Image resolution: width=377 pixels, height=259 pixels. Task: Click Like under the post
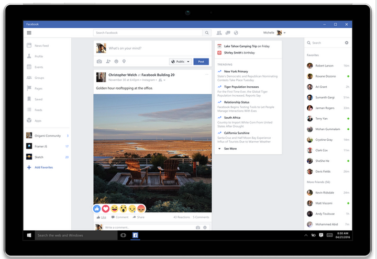[x=102, y=217]
